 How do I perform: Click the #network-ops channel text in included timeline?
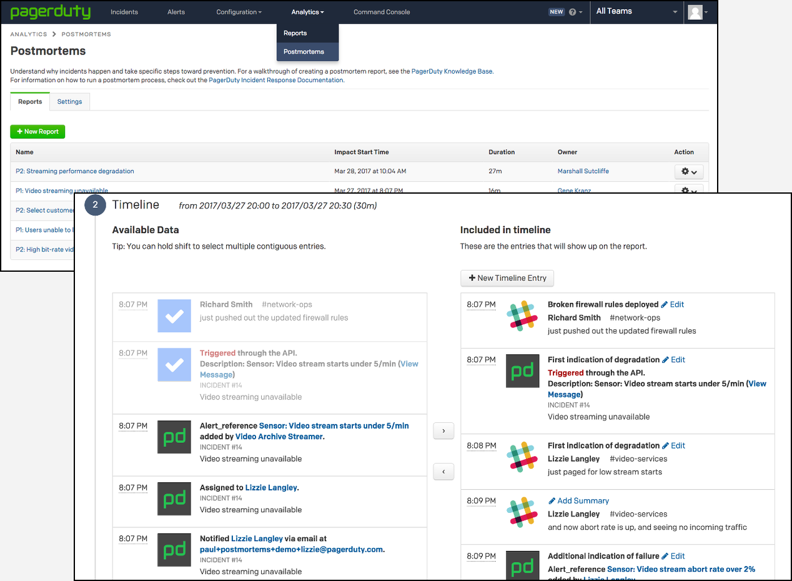tap(635, 317)
